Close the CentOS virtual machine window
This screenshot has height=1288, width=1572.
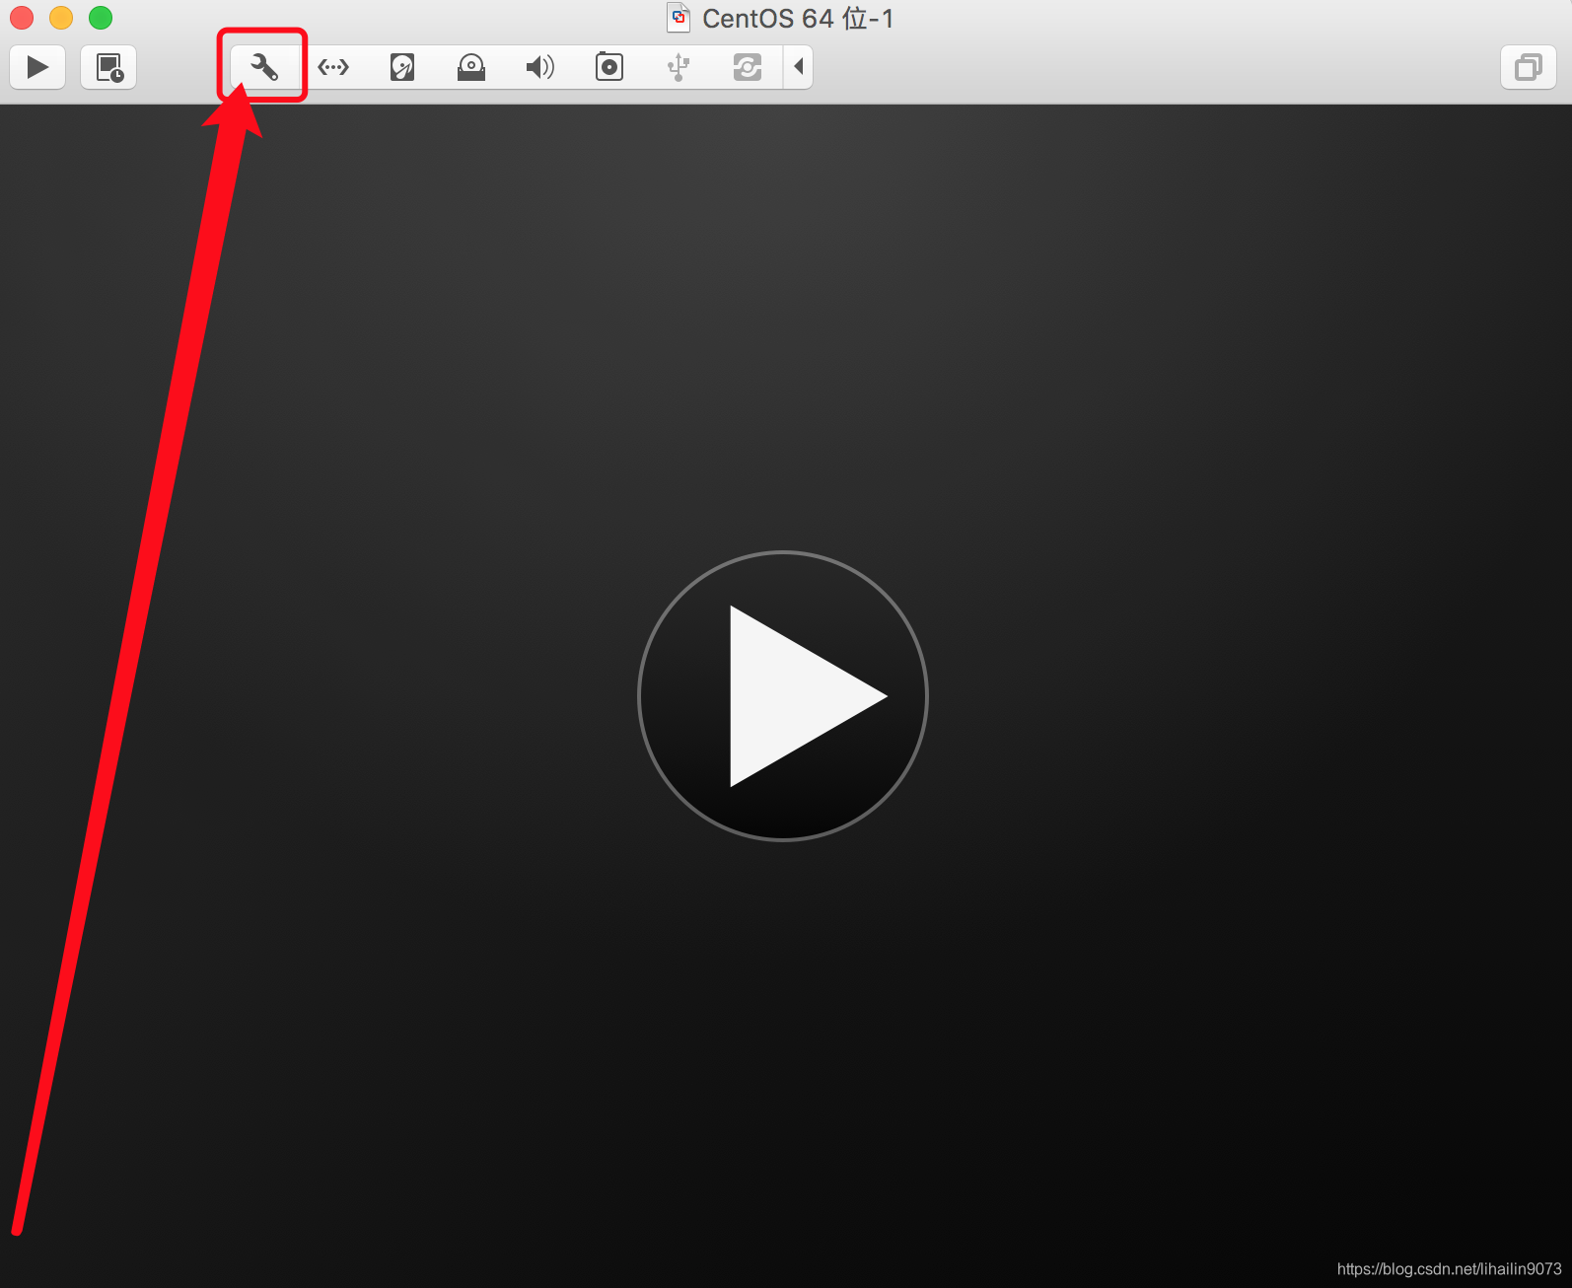point(22,18)
